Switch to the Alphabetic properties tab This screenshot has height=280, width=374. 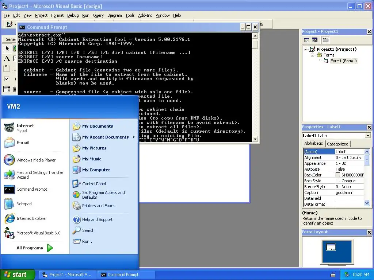[x=313, y=143]
